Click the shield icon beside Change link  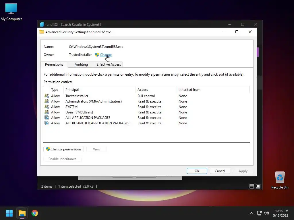pyautogui.click(x=97, y=55)
